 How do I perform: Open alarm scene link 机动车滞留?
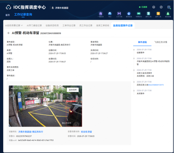[86, 132]
